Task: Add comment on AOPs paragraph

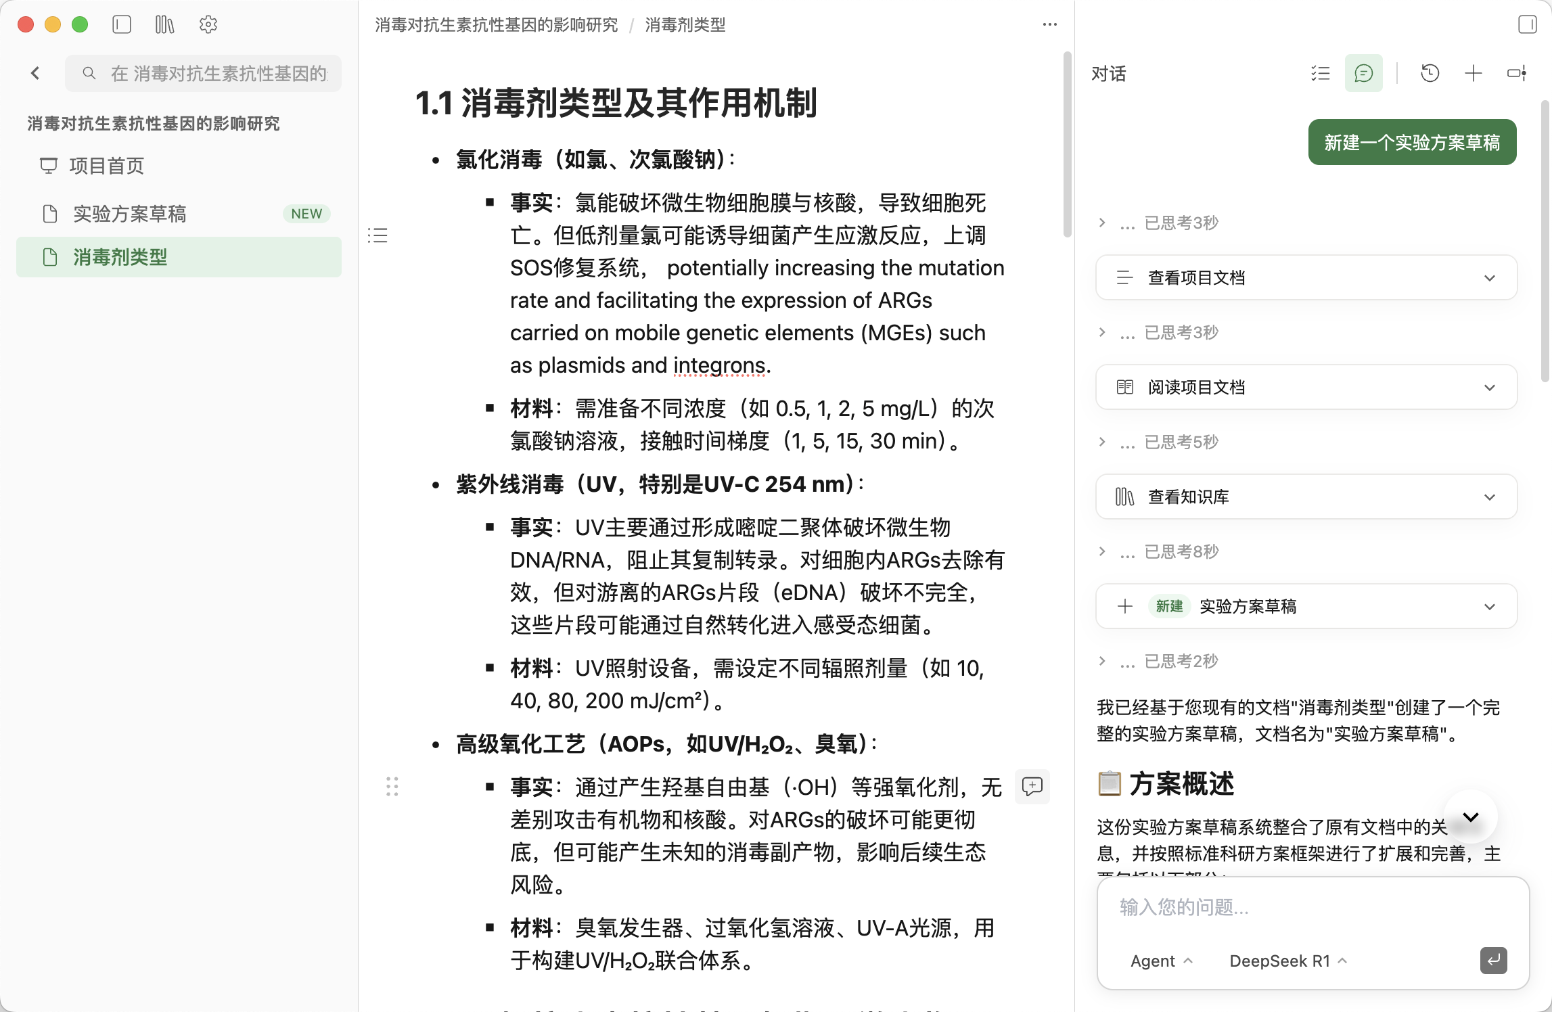Action: point(1032,786)
